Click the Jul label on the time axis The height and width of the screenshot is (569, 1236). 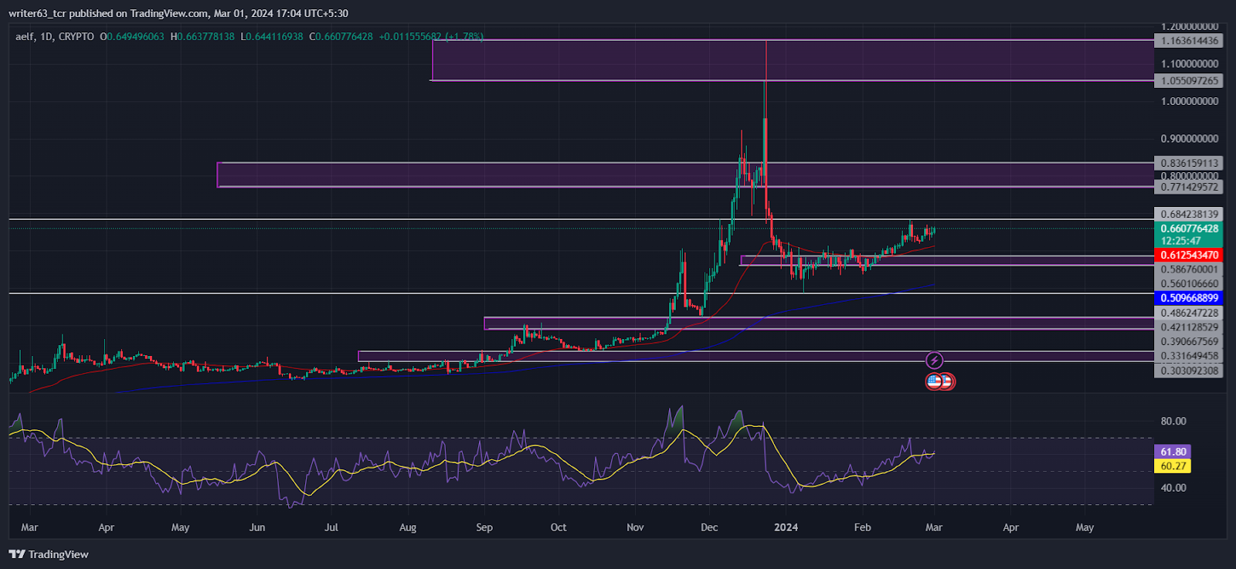[331, 527]
